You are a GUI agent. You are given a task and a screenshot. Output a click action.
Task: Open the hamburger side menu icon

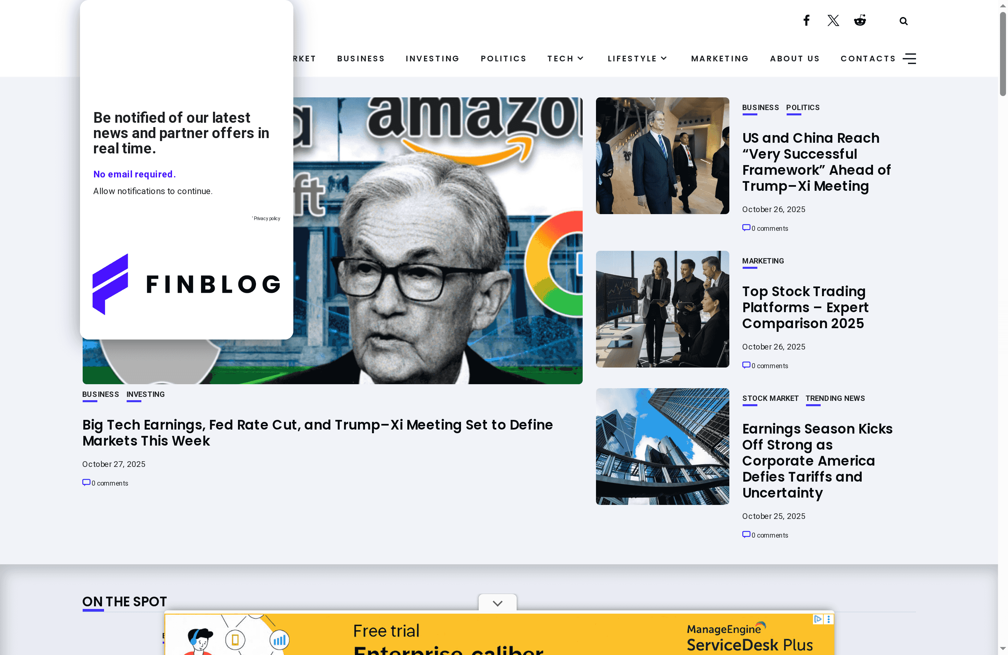point(909,58)
